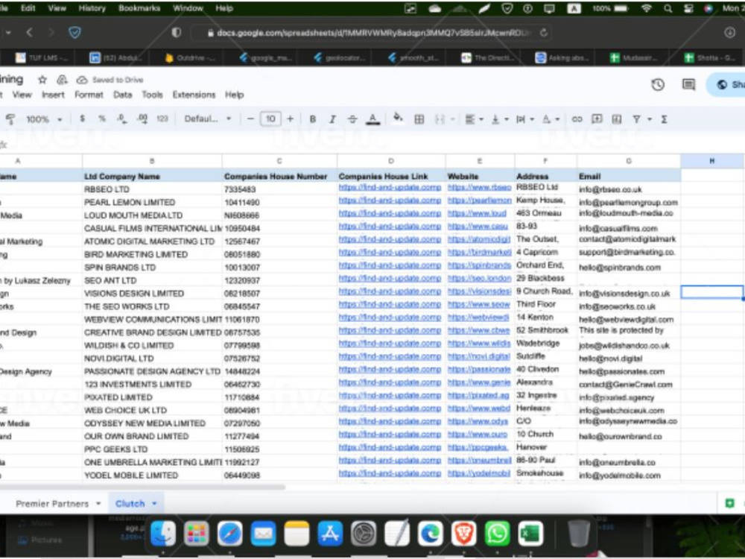Open Bookmarks menu in menu bar

[x=139, y=8]
